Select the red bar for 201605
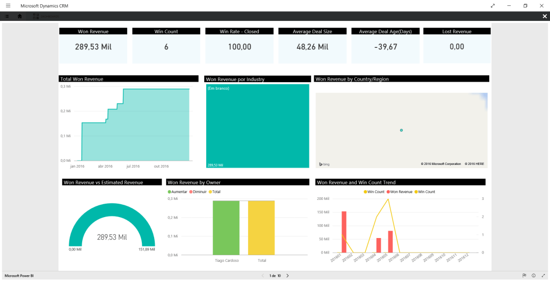 coord(390,242)
